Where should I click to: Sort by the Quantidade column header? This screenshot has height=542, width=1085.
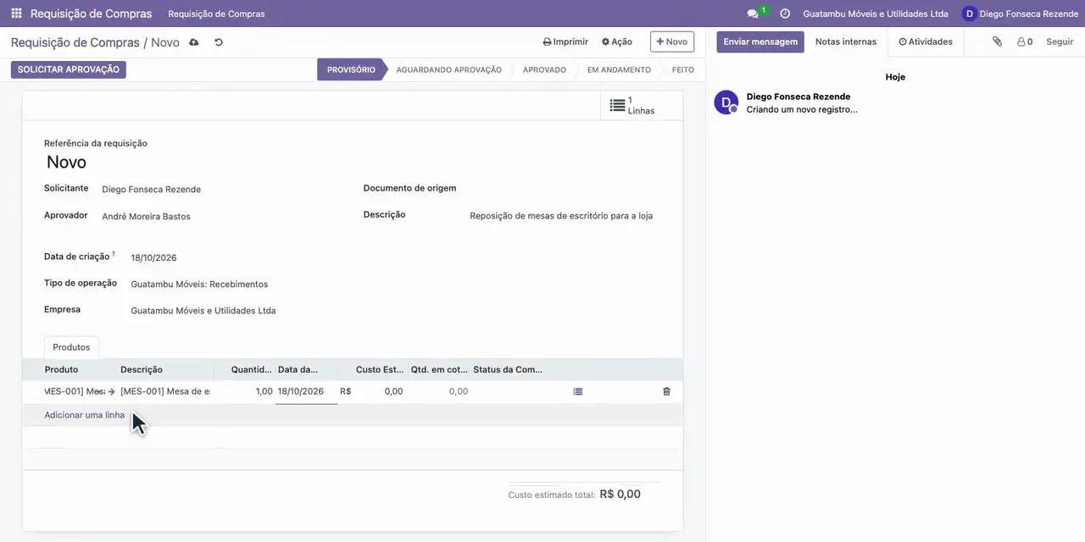pos(244,369)
